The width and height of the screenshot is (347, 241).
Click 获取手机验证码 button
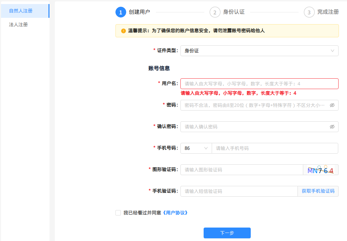[318, 191]
